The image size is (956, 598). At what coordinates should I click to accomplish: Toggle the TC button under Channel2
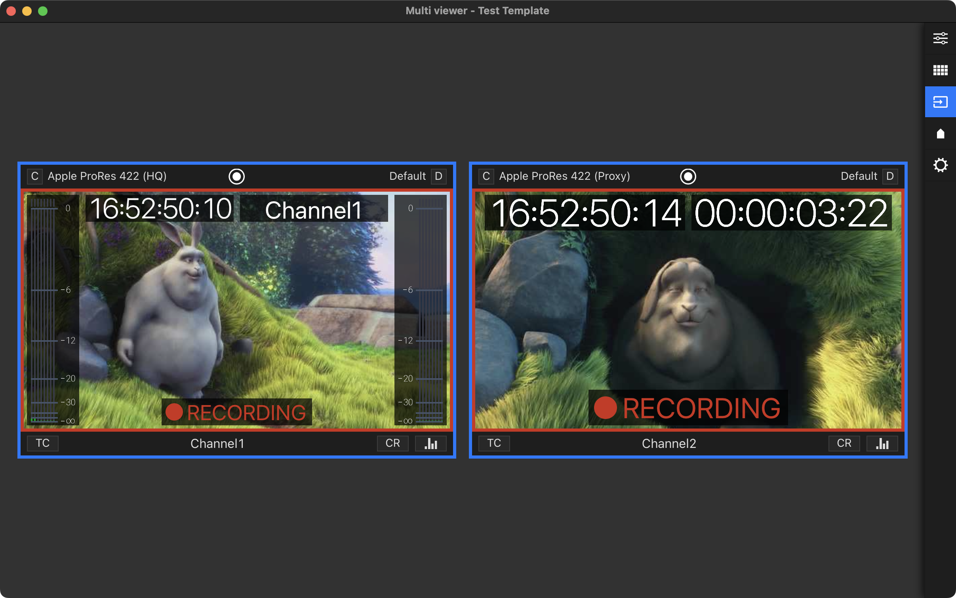pyautogui.click(x=494, y=443)
